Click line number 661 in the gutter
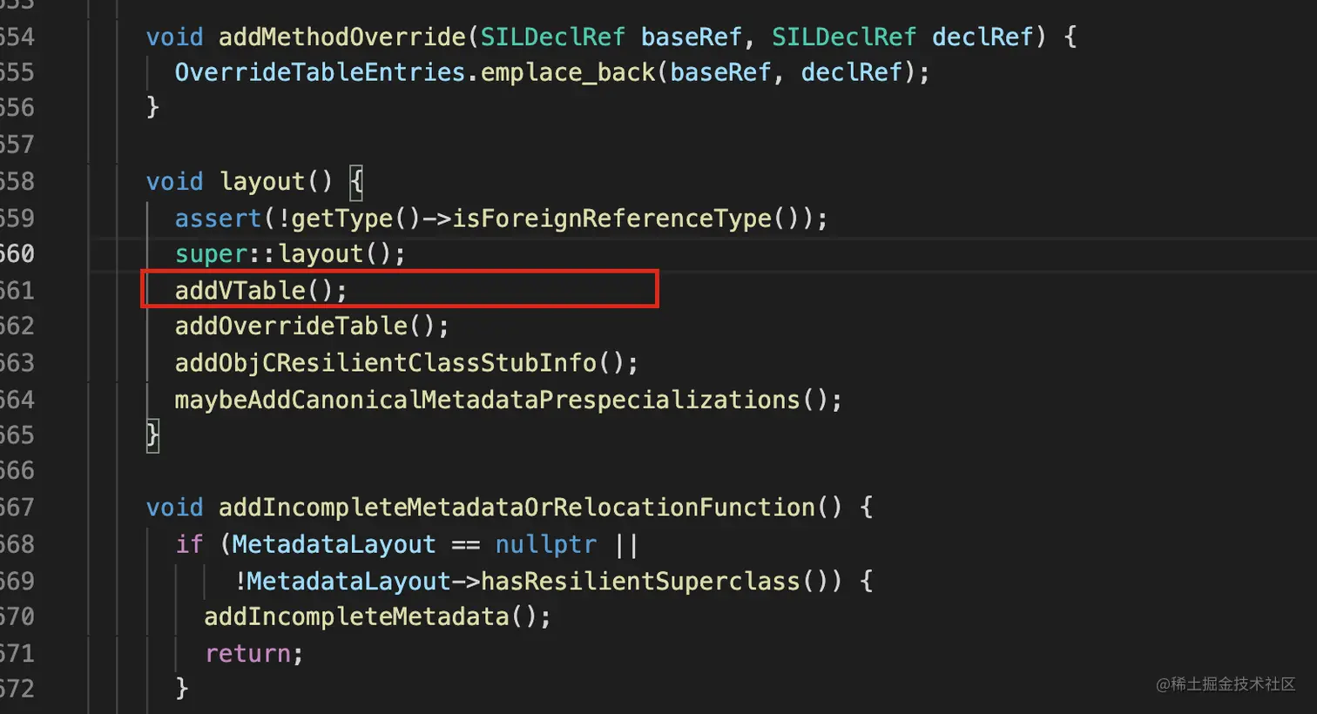 pyautogui.click(x=17, y=290)
